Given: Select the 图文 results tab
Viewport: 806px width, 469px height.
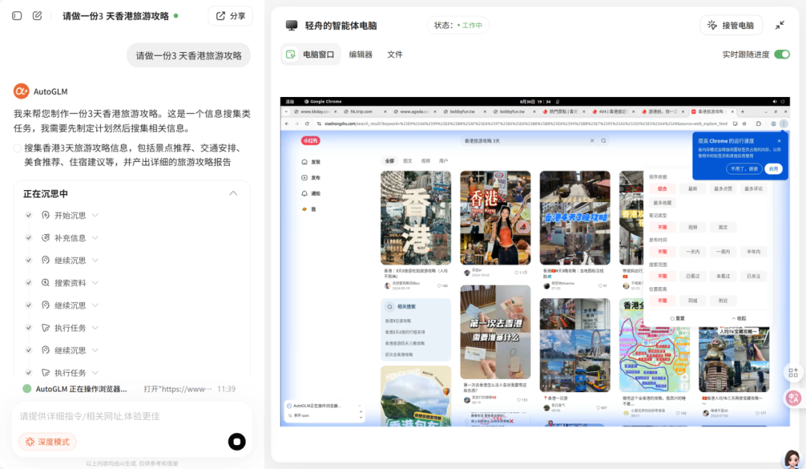Looking at the screenshot, I should pos(407,161).
